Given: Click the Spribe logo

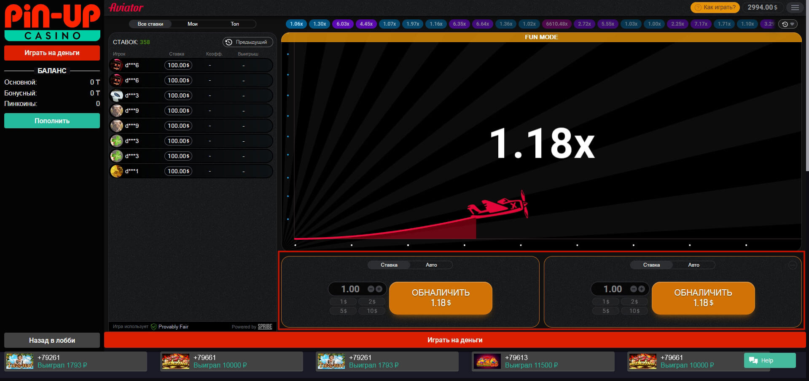Looking at the screenshot, I should (x=265, y=327).
